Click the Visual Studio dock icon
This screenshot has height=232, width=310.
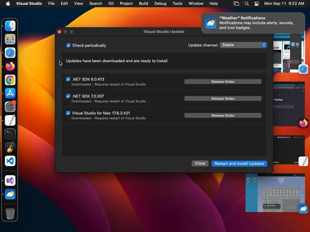(x=10, y=181)
